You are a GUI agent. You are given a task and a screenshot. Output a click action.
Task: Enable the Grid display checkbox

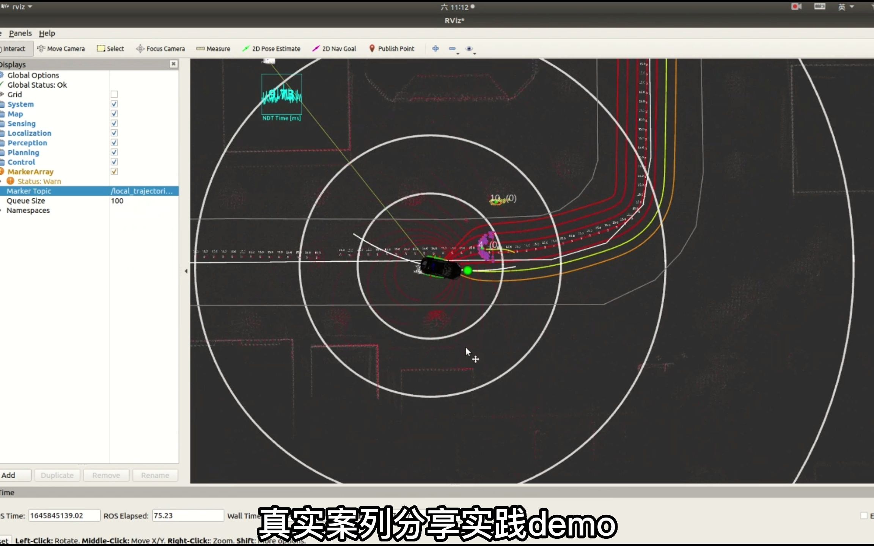(x=114, y=94)
